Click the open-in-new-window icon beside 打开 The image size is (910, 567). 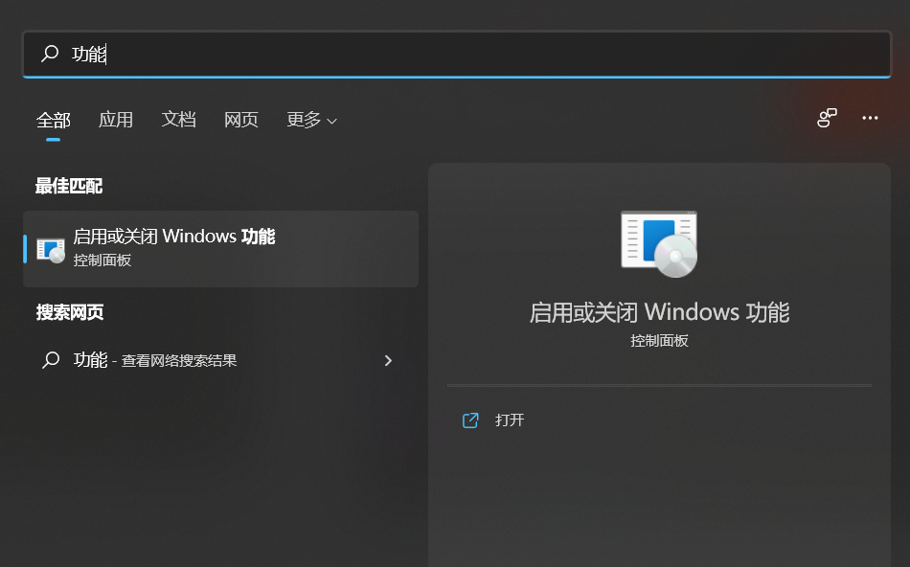click(x=469, y=420)
